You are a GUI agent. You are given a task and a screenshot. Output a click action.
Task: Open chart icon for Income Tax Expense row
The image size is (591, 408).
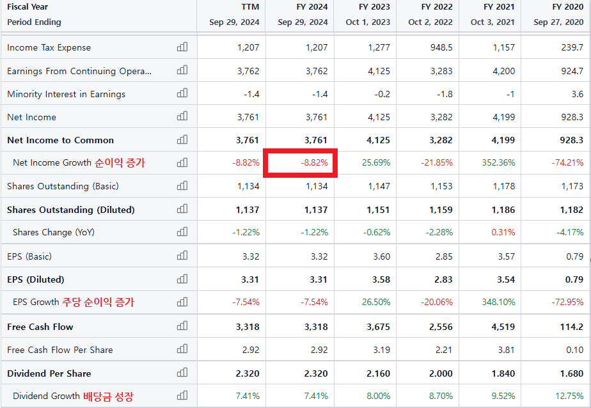coord(182,47)
